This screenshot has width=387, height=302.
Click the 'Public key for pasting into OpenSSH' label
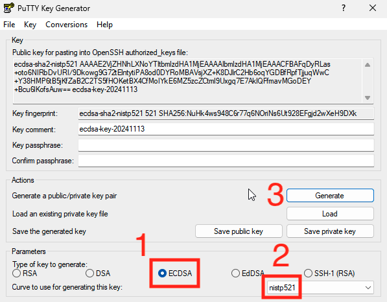(x=100, y=52)
